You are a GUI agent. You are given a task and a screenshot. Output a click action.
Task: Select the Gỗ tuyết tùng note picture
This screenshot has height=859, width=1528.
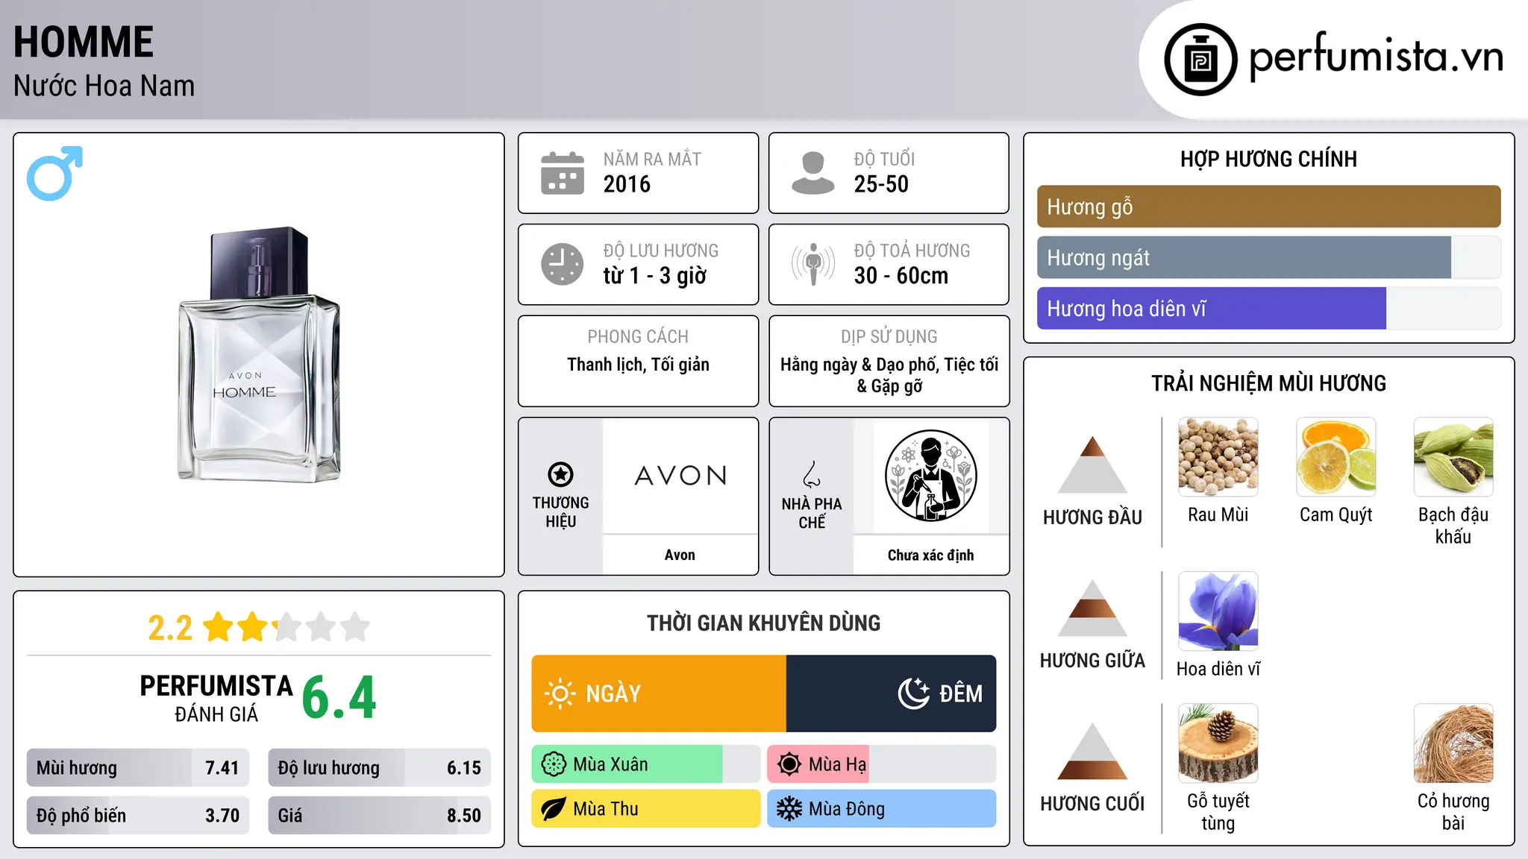[x=1218, y=743]
